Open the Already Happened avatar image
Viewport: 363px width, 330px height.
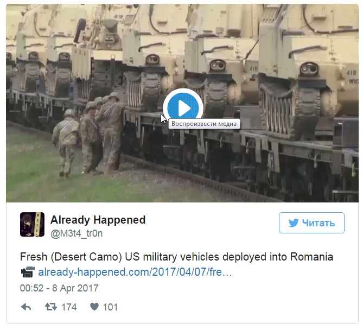[x=32, y=224]
